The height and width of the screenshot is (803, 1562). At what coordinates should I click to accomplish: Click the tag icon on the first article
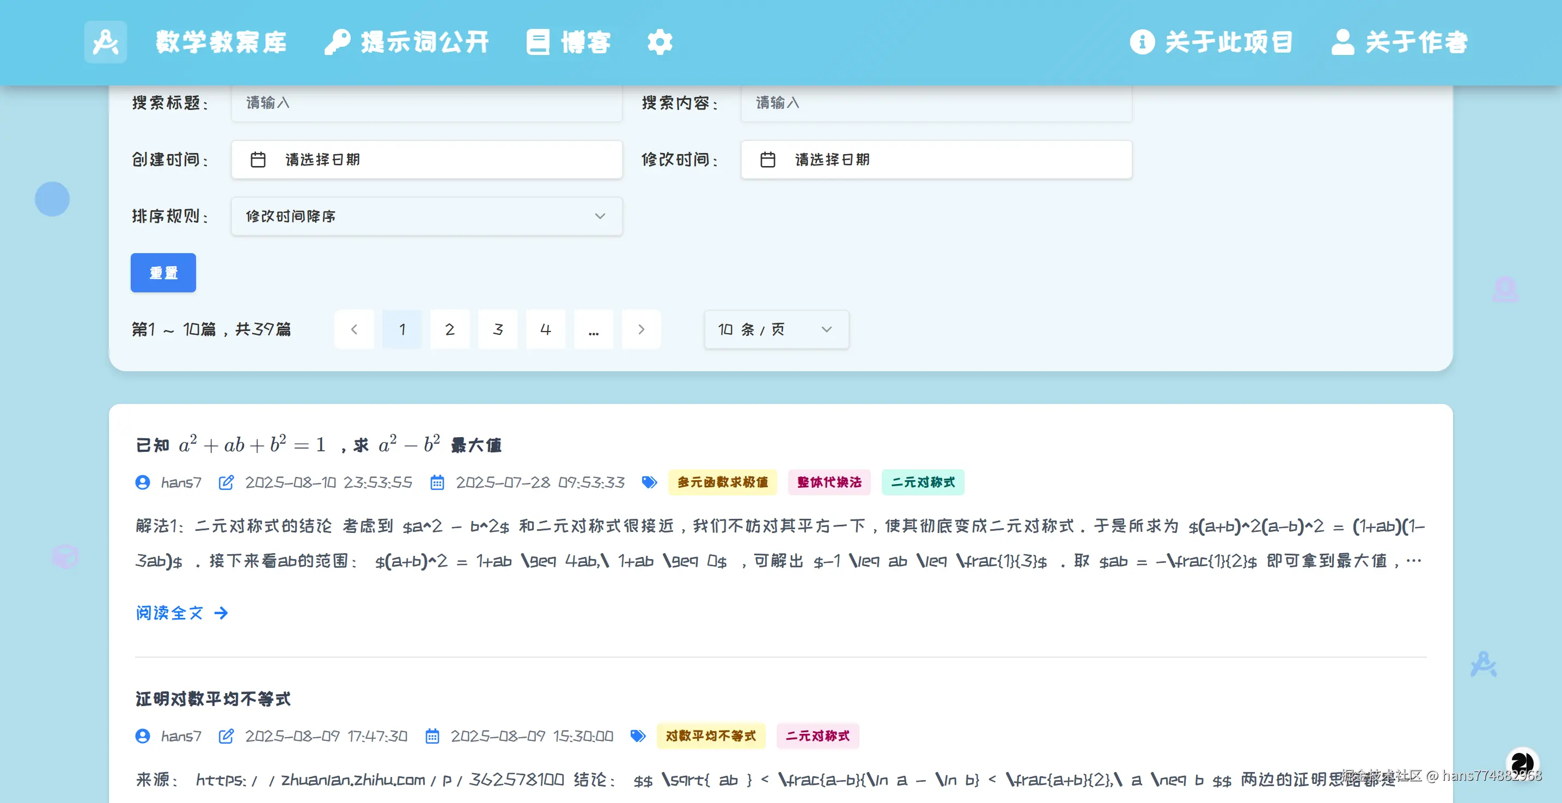click(x=649, y=482)
